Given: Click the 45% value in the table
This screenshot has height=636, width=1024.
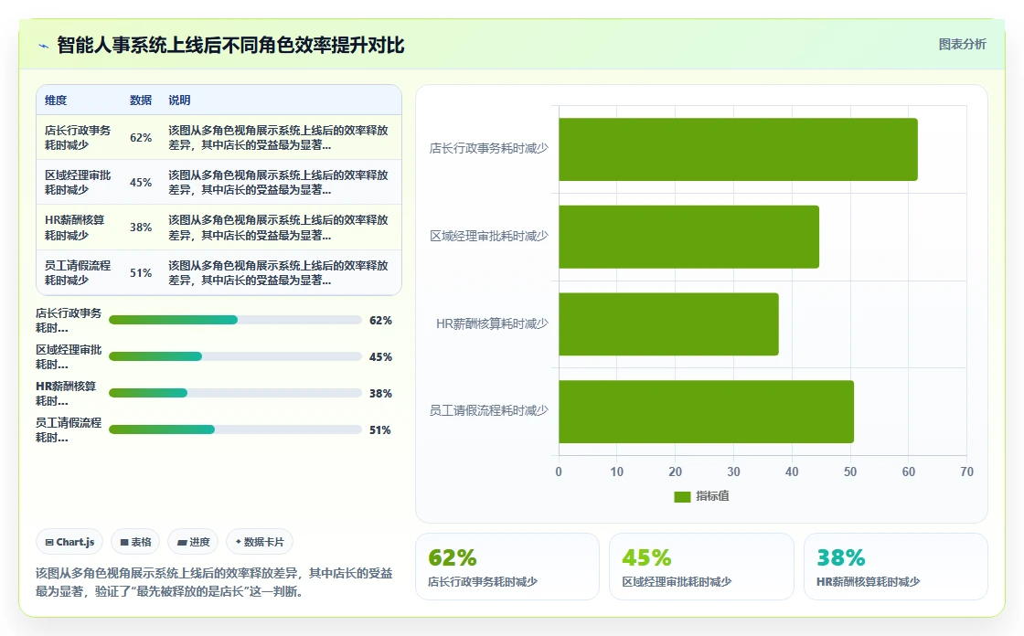Looking at the screenshot, I should click(141, 183).
